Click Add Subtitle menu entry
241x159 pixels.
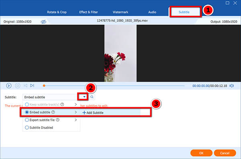point(93,112)
